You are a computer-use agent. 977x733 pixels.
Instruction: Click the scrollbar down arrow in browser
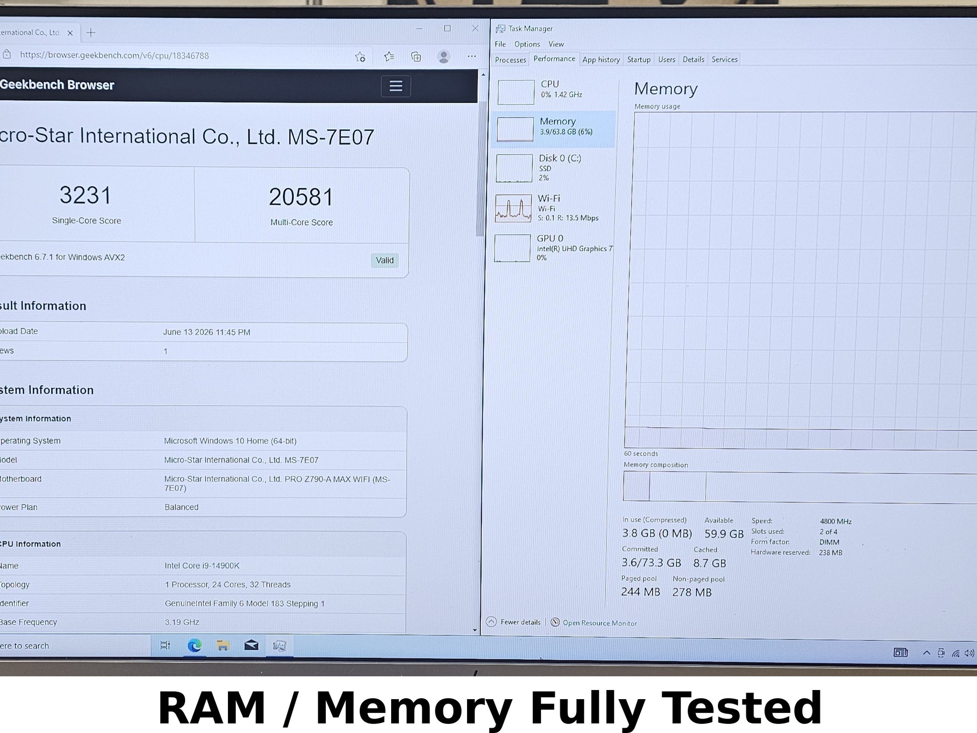point(475,630)
